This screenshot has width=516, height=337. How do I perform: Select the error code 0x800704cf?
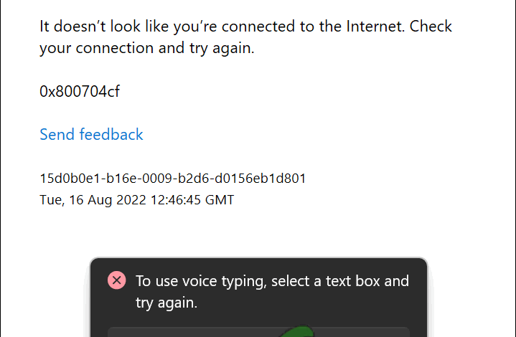click(x=80, y=92)
